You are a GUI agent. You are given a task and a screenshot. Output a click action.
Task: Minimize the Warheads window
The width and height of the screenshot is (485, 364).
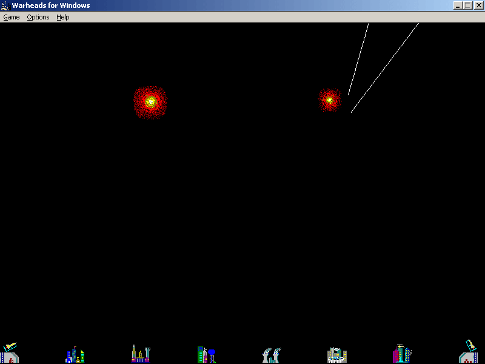pos(458,5)
